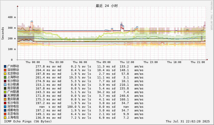This screenshot has width=214, height=125.
Task: Select the 长沙电信 red legend swatch
Action: pos(5,103)
